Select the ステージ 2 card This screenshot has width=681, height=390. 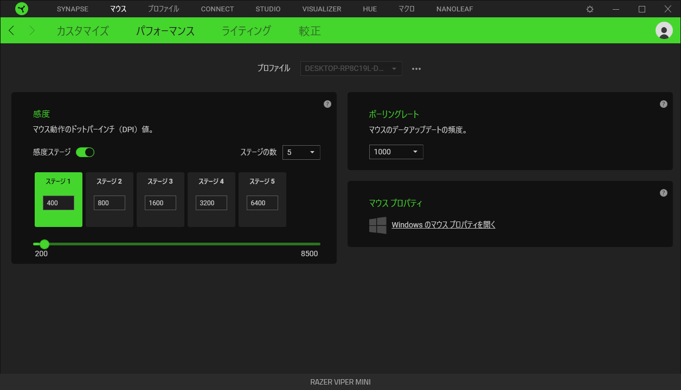point(110,199)
